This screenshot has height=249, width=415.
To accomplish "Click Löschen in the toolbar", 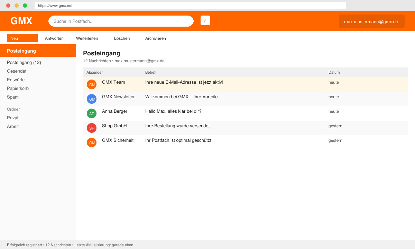I will coord(122,38).
